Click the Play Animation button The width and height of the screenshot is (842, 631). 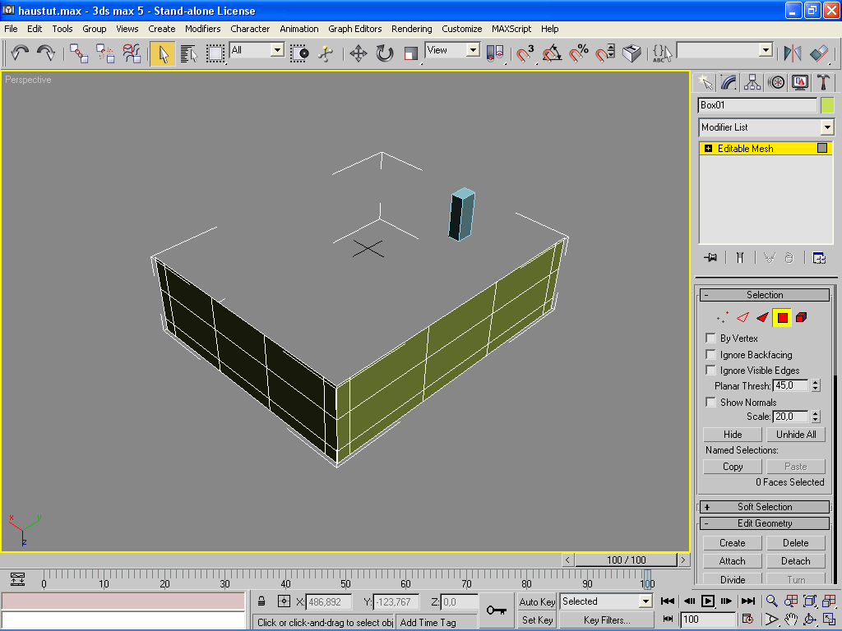pos(707,601)
